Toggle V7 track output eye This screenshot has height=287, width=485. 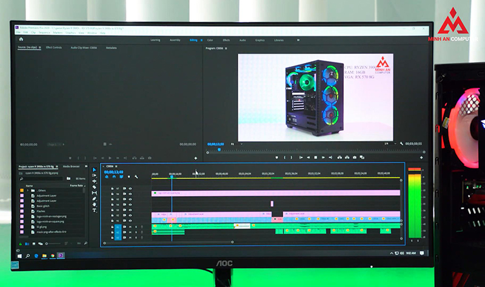130,188
